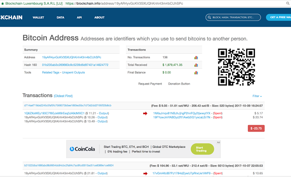Image resolution: width=291 pixels, height=177 pixels.
Task: Click the Get a Free Wallet button
Action: (279, 17)
